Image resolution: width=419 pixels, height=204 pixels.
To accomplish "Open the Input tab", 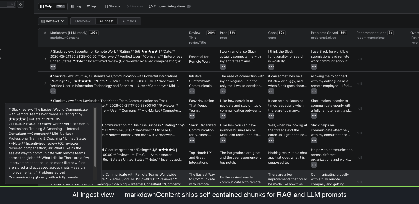I will tap(93, 6).
